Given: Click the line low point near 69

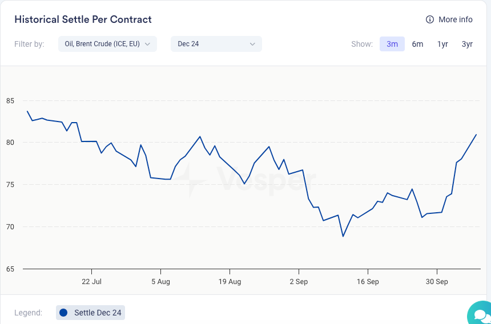Looking at the screenshot, I should point(343,236).
